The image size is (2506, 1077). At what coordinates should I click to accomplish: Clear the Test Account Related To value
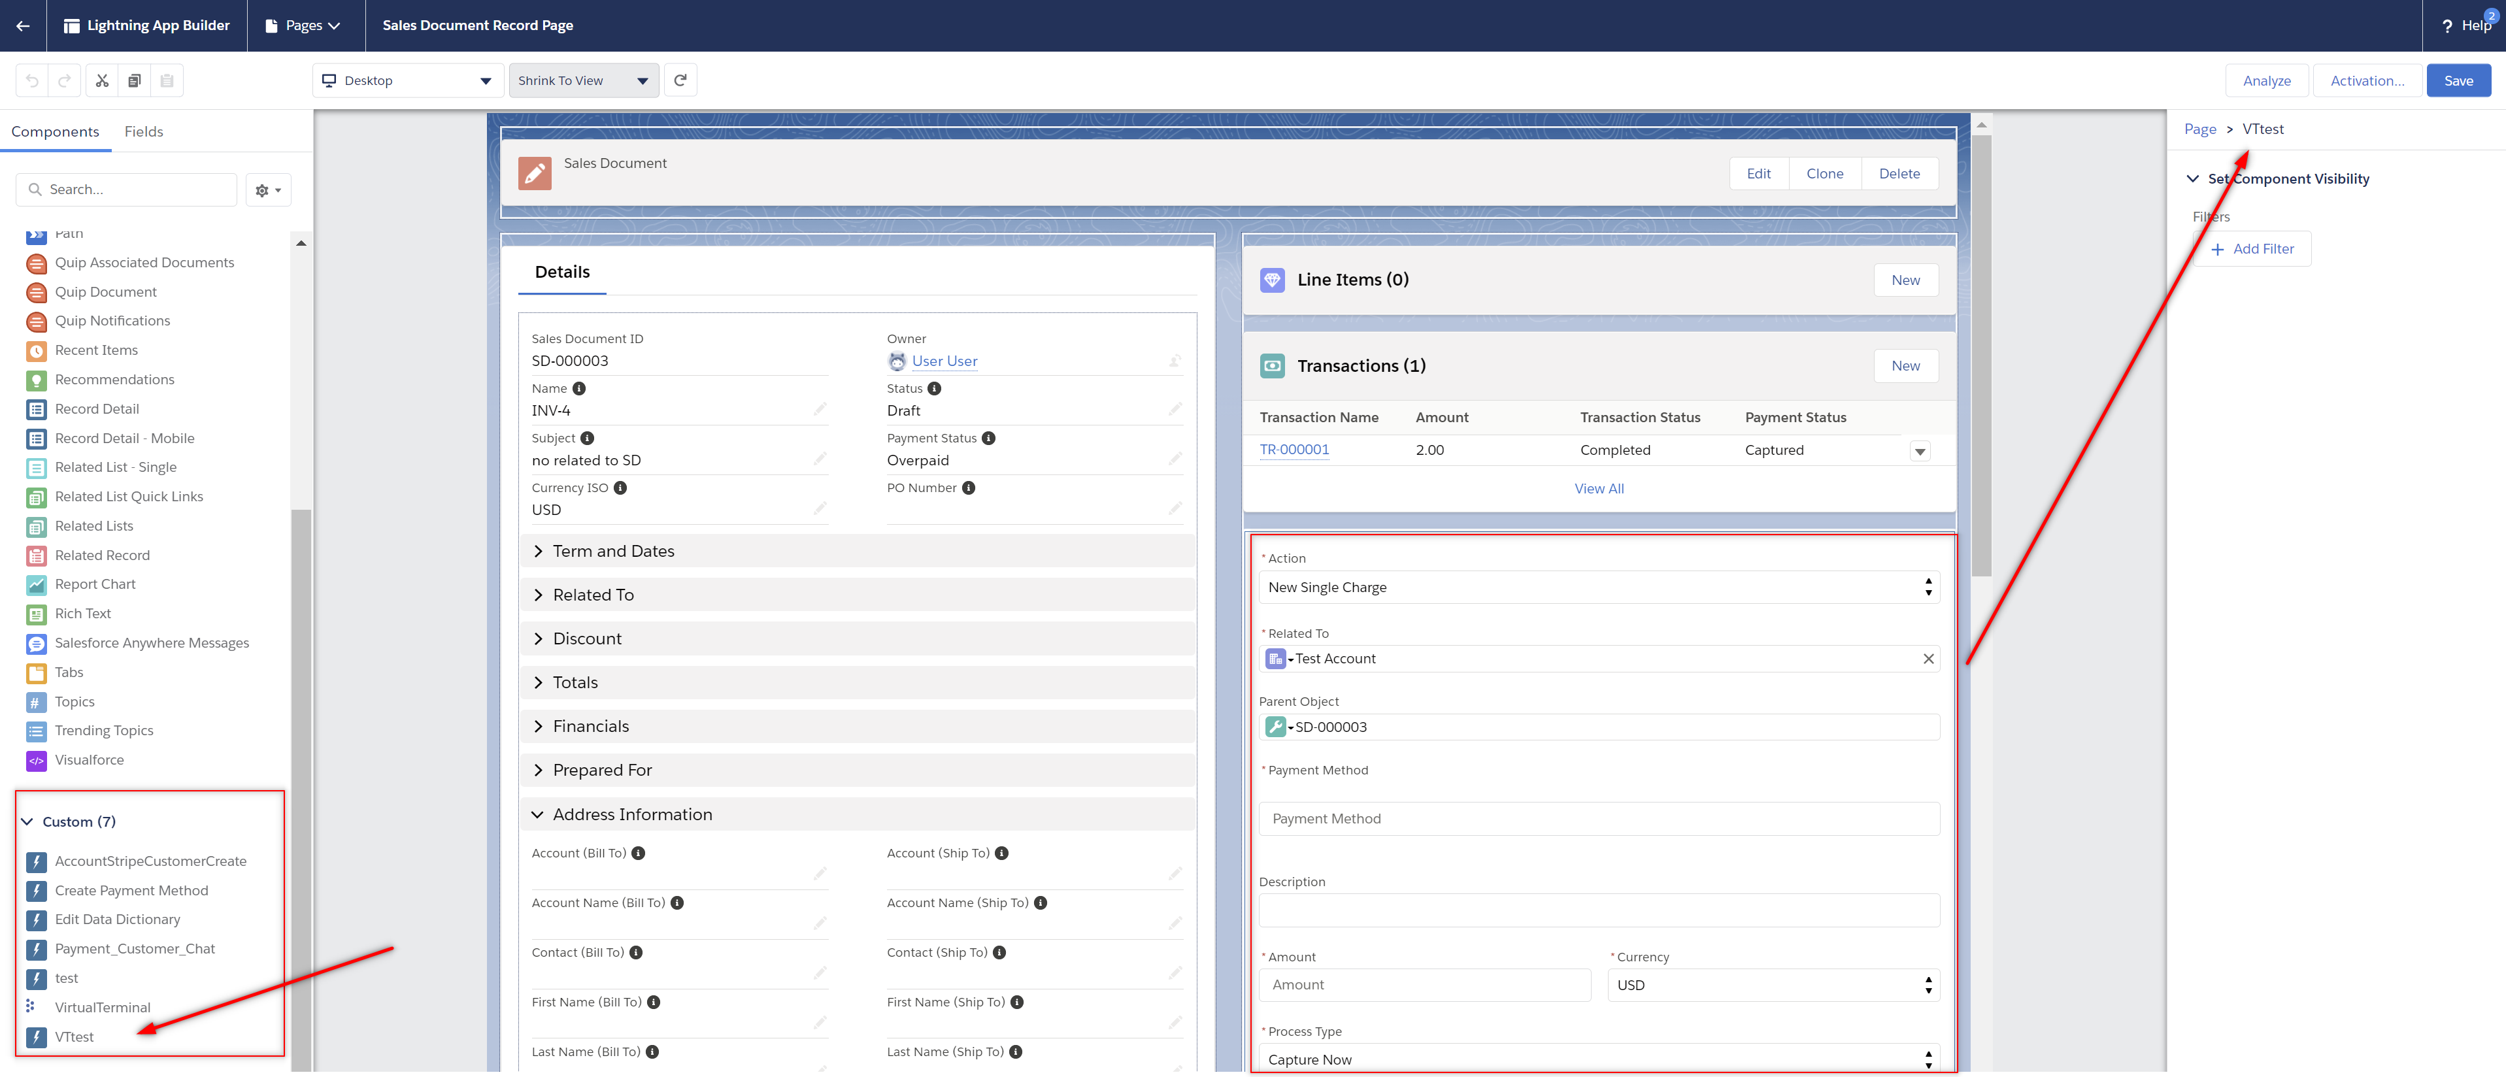click(x=1927, y=659)
